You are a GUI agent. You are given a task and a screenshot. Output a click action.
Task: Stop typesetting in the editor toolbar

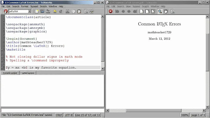click(6, 11)
